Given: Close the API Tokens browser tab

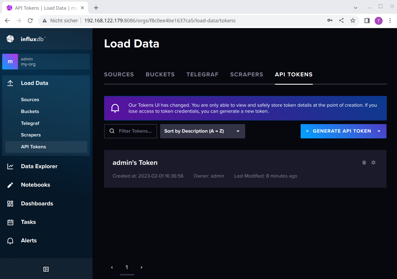Looking at the screenshot, I should click(x=82, y=8).
